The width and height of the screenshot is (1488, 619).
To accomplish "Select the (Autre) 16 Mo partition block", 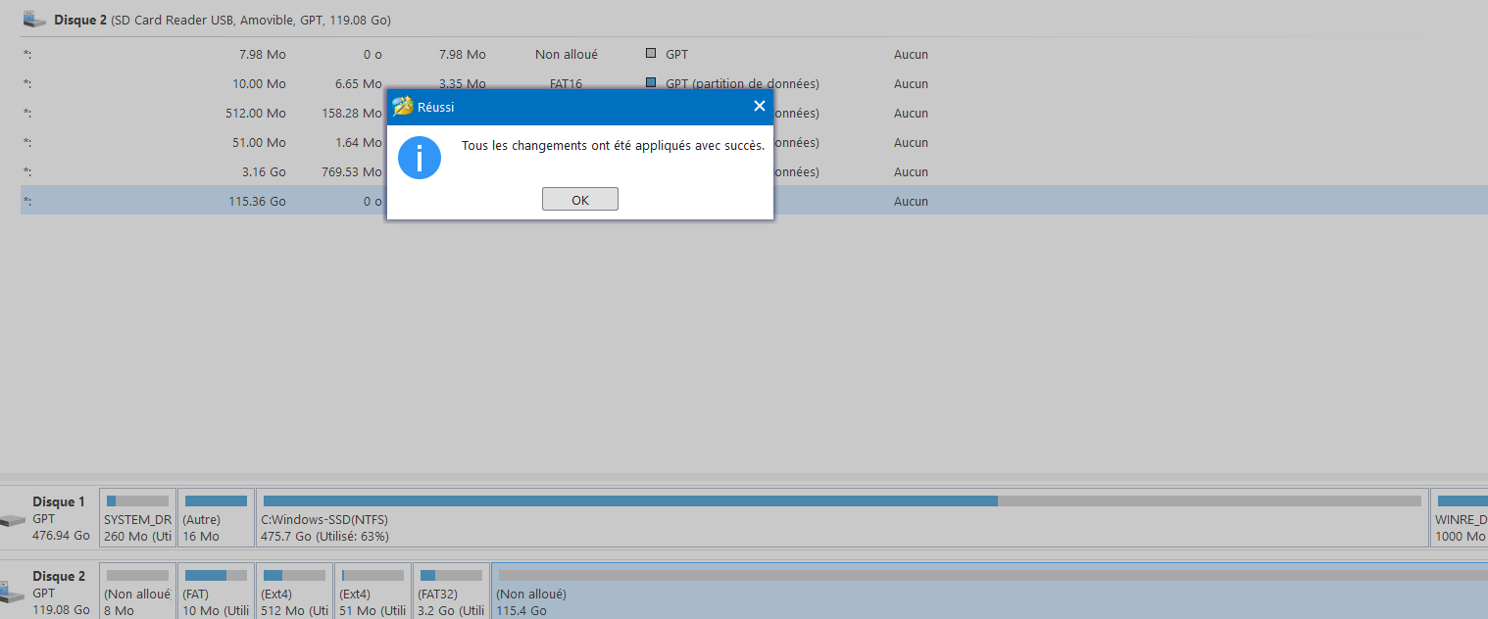I will tap(216, 519).
